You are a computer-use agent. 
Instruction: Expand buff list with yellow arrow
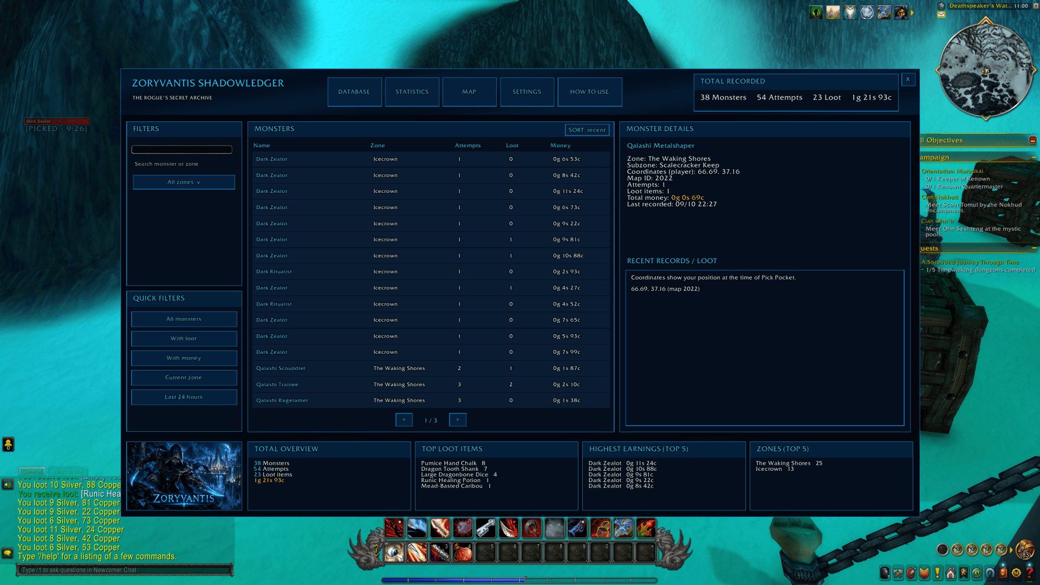(912, 12)
